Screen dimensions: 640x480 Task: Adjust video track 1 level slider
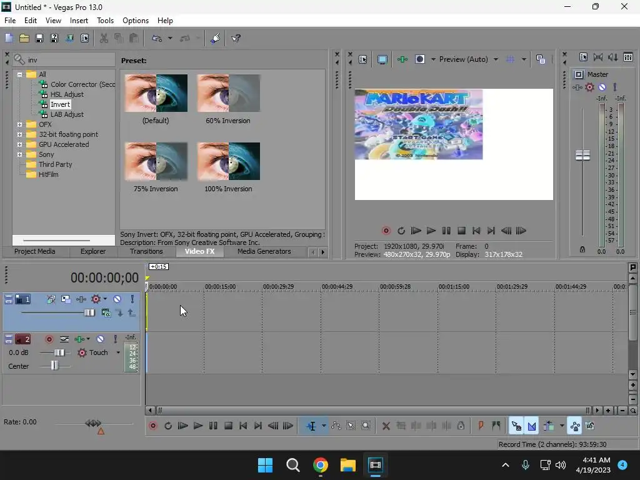89,313
